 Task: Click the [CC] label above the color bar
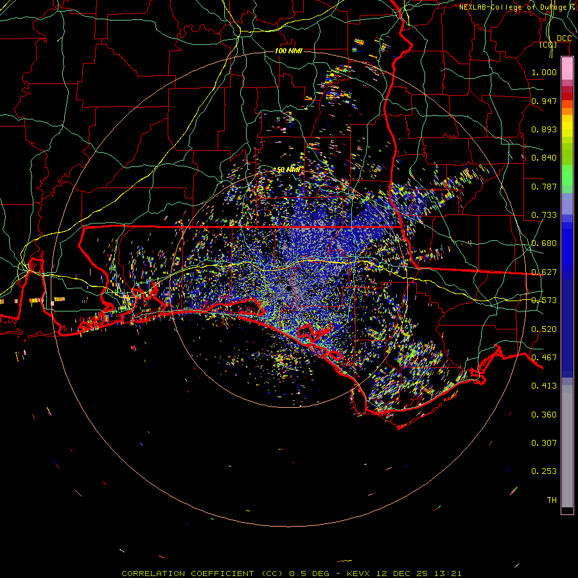coord(548,45)
